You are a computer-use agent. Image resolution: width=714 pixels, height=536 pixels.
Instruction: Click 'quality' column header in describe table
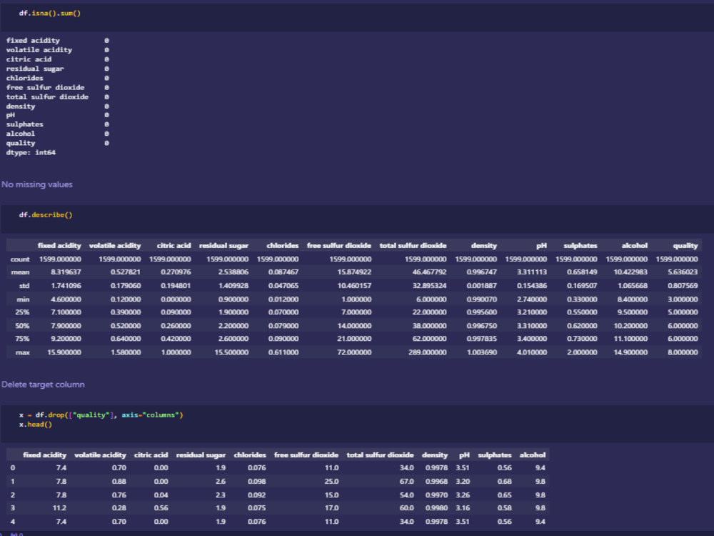tap(685, 245)
